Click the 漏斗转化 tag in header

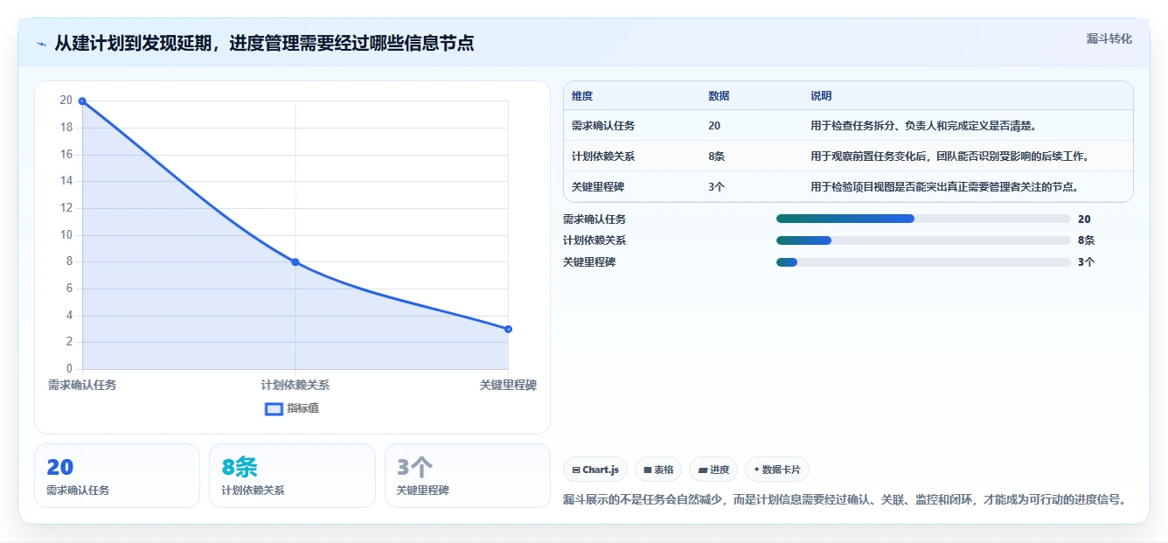(x=1109, y=39)
